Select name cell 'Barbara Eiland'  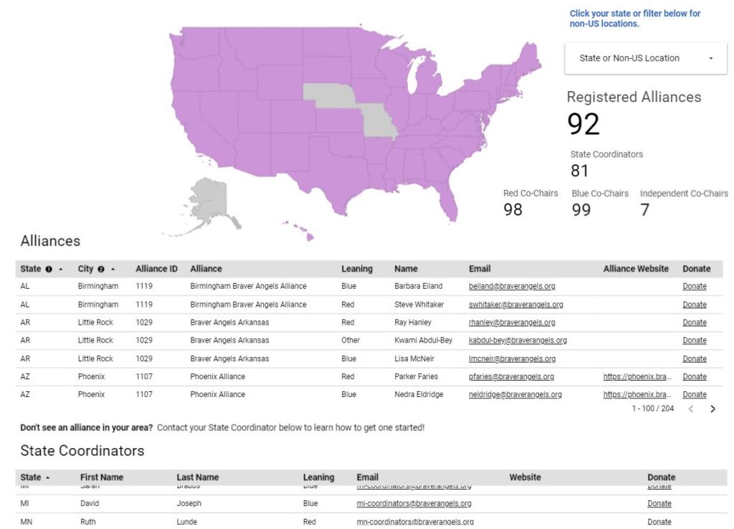click(x=418, y=286)
